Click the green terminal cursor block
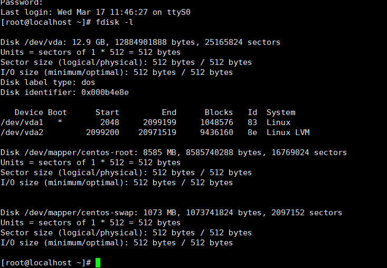 [x=98, y=263]
